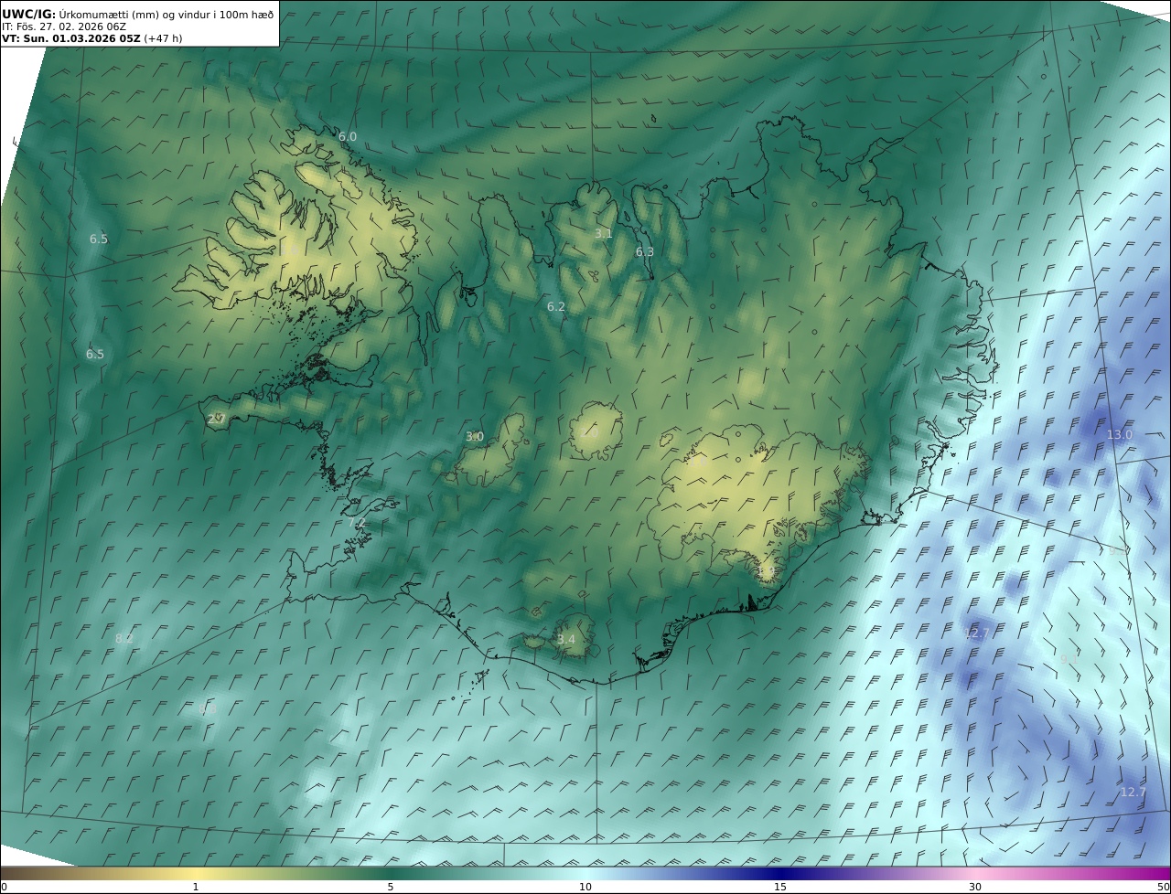The height and width of the screenshot is (894, 1171).
Task: Pick the 6.2 value label in north Iceland
Action: point(556,307)
